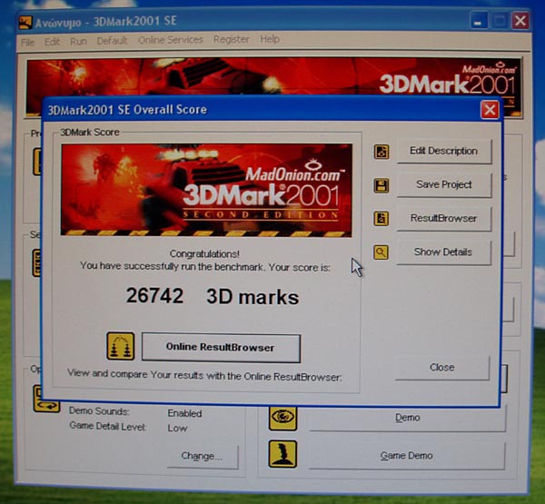Close the Overall Score dialog with X
The width and height of the screenshot is (545, 504).
tap(490, 110)
